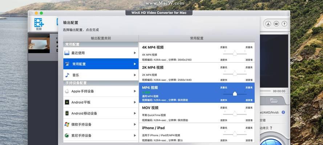This screenshot has width=323, height=145.
Task: Adjust the selected MP4 视频 quality slider
Action: point(235,94)
